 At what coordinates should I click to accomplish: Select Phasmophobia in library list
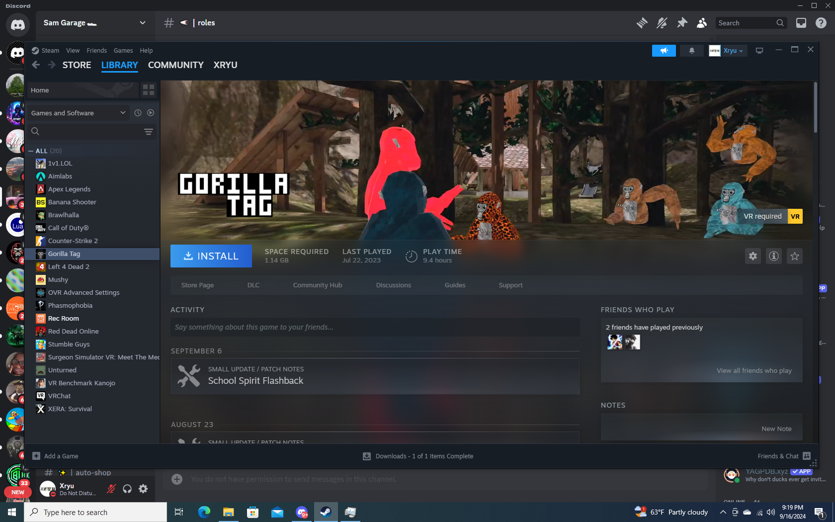point(93,306)
